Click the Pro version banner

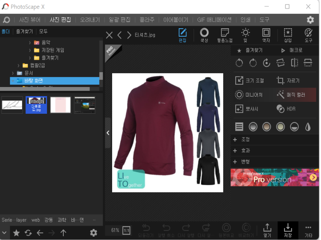click(275, 177)
